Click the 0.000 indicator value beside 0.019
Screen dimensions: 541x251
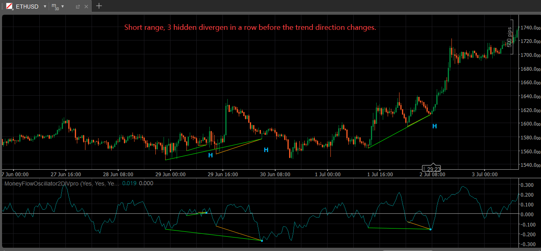[146, 184]
